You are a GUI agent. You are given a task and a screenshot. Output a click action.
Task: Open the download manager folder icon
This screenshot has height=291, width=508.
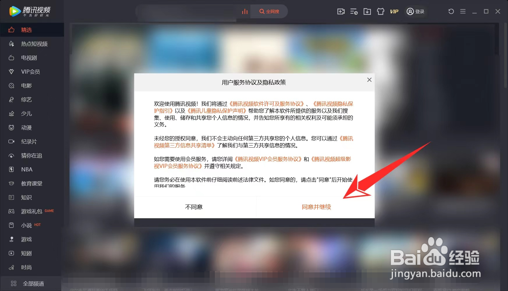click(x=367, y=11)
